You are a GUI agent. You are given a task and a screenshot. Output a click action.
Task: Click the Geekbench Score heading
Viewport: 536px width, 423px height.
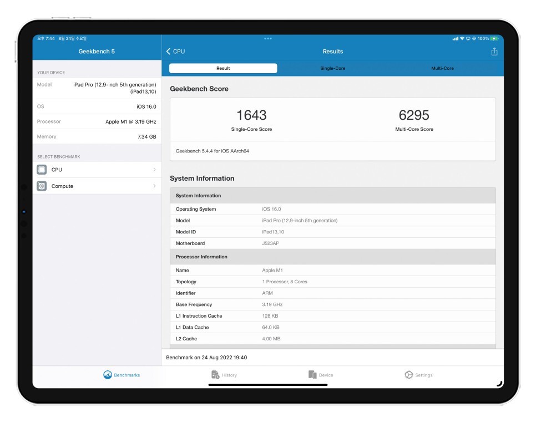199,89
